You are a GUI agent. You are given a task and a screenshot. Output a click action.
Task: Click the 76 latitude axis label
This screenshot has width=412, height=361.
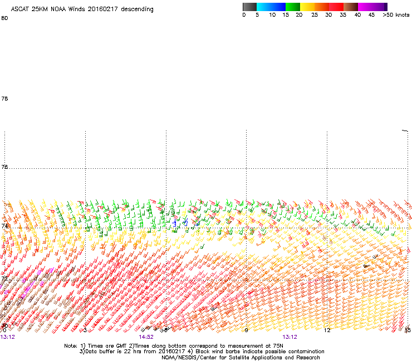[x=4, y=167]
